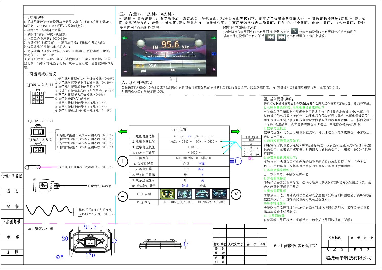Image resolution: width=382 pixels, height=270 pixels.
Task: Choose 中文 in the language switch row
Action: click(x=187, y=169)
